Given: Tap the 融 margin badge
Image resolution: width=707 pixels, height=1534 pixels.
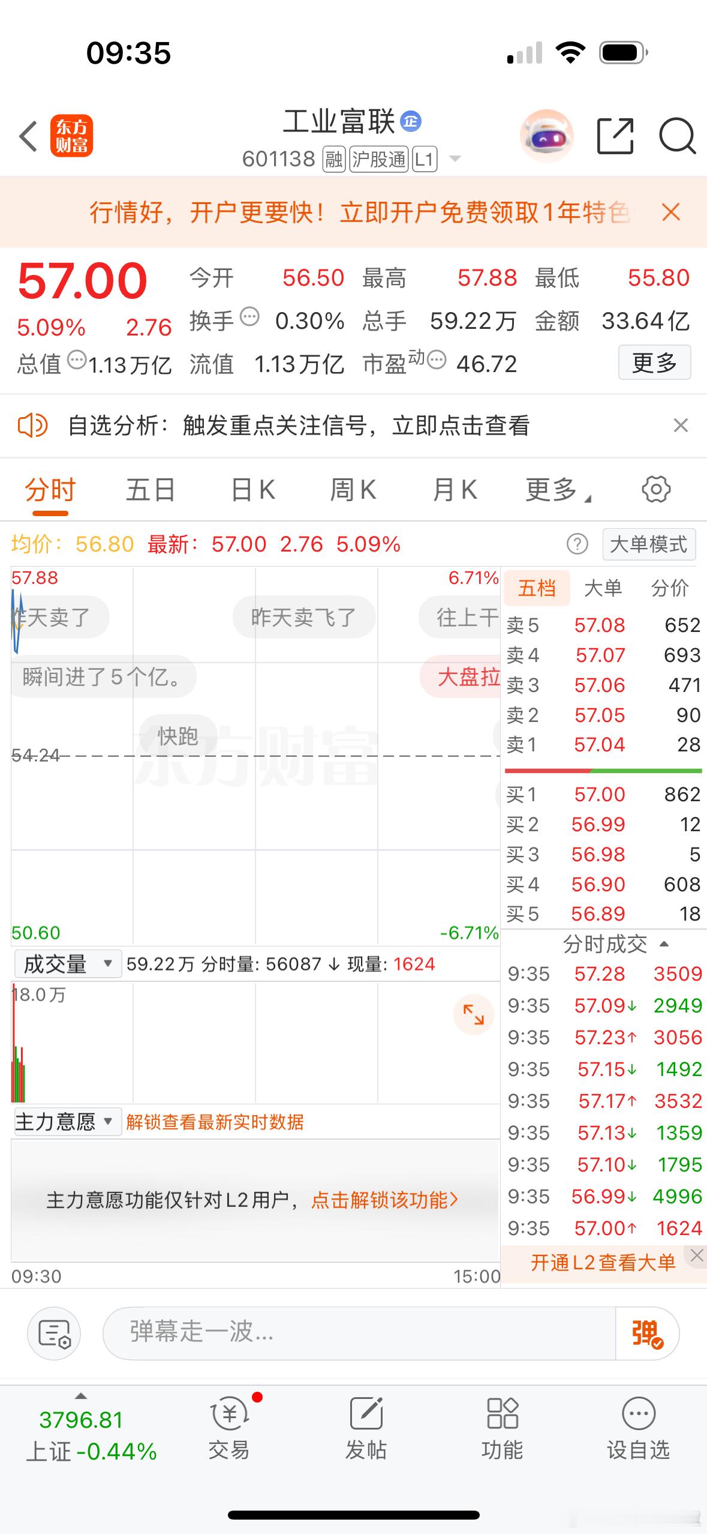Looking at the screenshot, I should tap(334, 159).
